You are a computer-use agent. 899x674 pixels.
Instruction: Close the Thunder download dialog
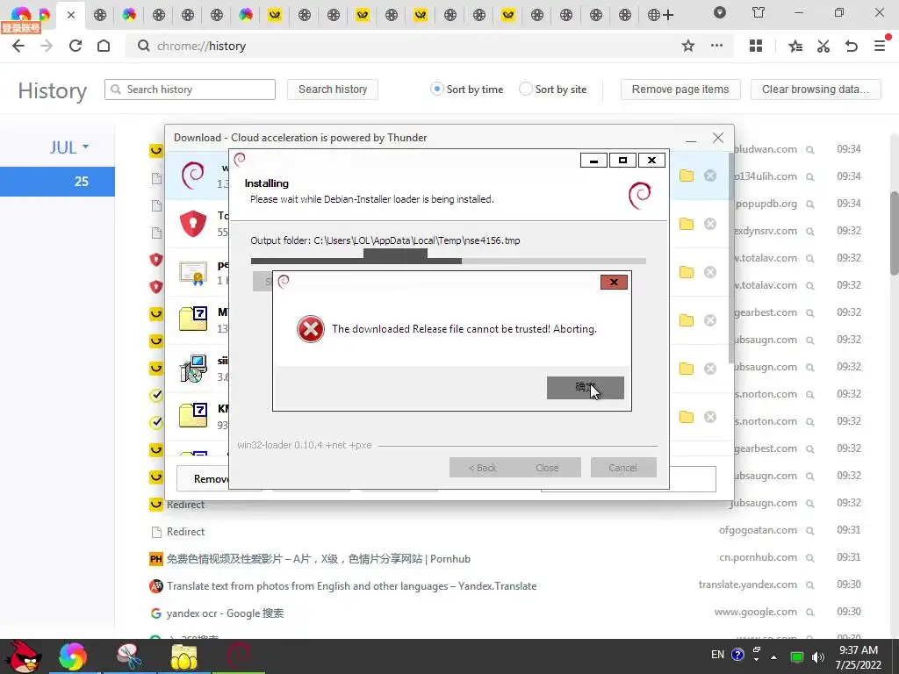pos(718,138)
